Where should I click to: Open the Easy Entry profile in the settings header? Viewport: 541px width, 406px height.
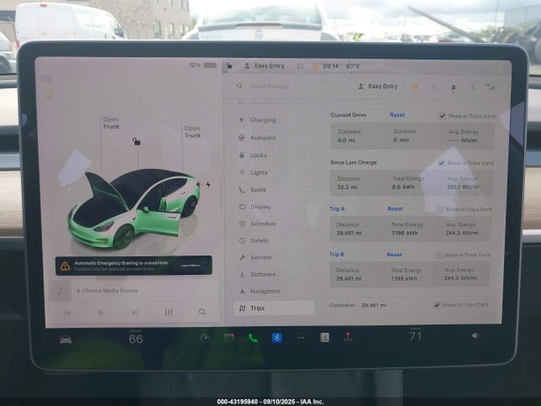[x=378, y=86]
